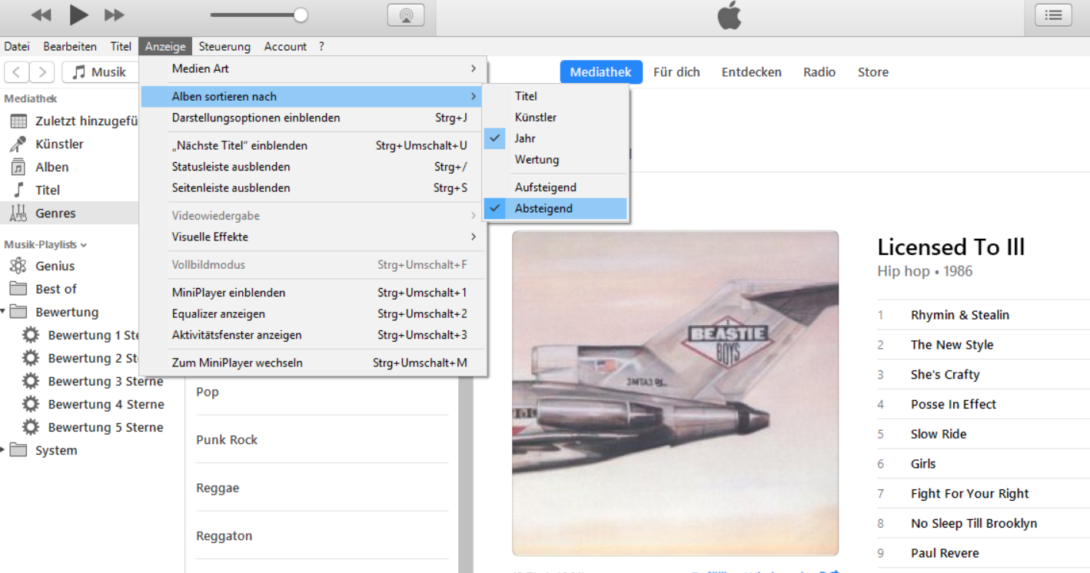Choose MiniPlayer einblenden
Viewport: 1090px width, 573px height.
coord(313,293)
